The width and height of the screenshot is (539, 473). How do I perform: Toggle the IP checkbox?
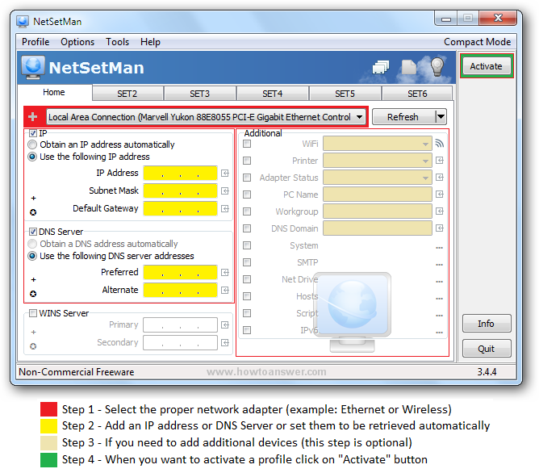pos(33,133)
